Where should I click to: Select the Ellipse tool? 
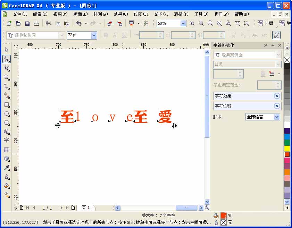[7, 113]
